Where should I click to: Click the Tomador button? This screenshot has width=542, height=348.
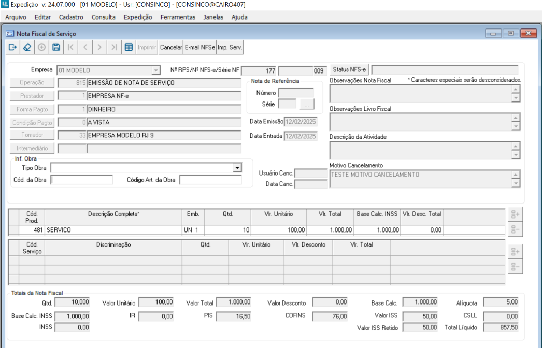coord(32,135)
